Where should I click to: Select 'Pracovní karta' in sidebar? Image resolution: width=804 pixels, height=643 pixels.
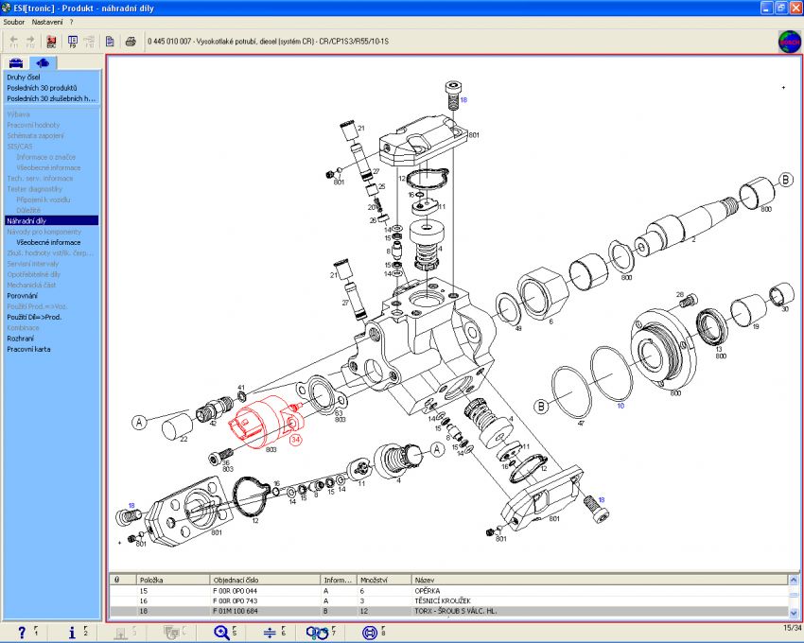(x=28, y=349)
